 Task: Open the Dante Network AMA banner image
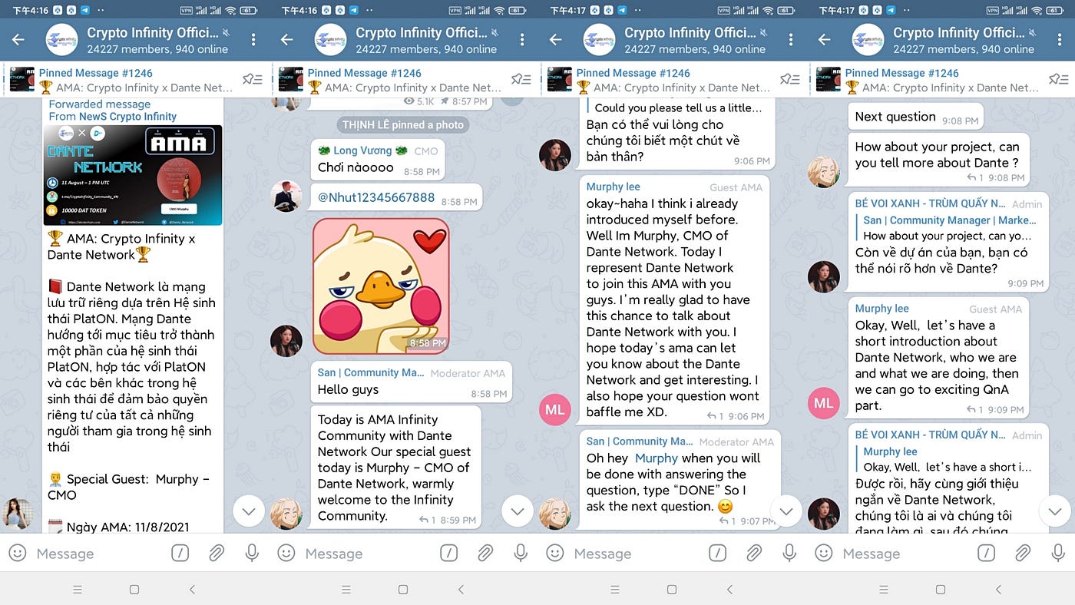point(132,175)
